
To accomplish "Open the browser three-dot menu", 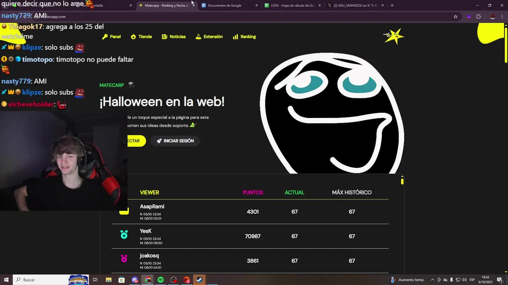I will [x=502, y=17].
